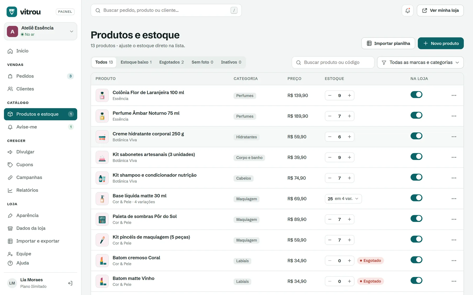Increase stock of Colônia Flor de Laranjeira
Screen dimensions: 473x295
pyautogui.click(x=349, y=95)
